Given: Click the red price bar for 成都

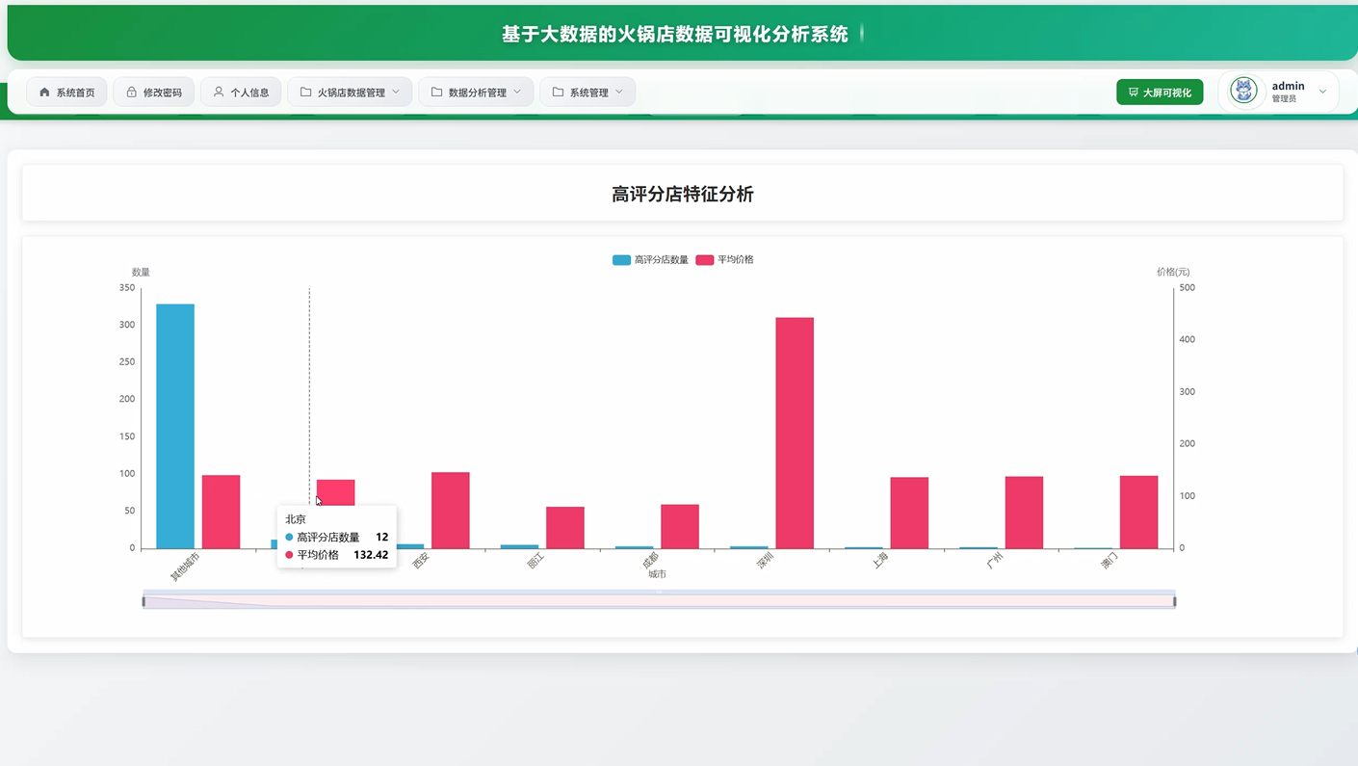Looking at the screenshot, I should 680,527.
